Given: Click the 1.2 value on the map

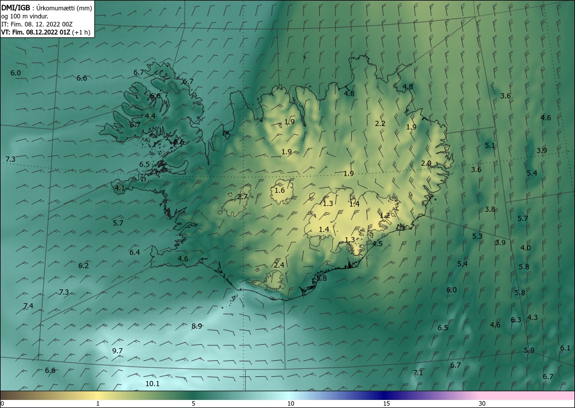Looking at the screenshot, I should click(385, 215).
